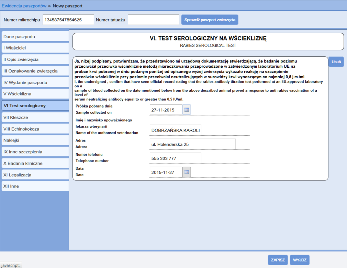Viewport: 347px width, 268px height.
Task: Click date field showing 2015-11-27
Action: coord(166,172)
